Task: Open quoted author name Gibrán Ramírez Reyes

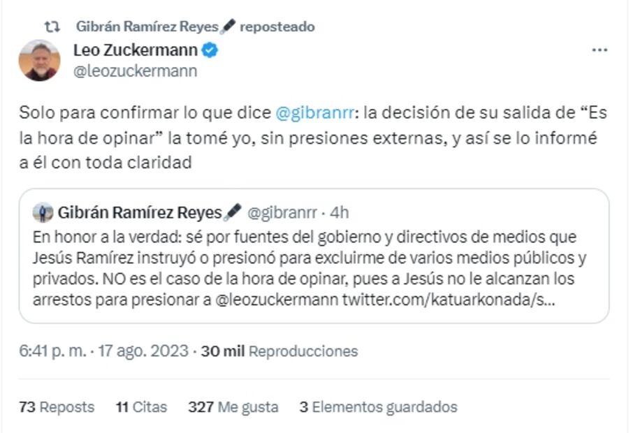Action: (139, 212)
